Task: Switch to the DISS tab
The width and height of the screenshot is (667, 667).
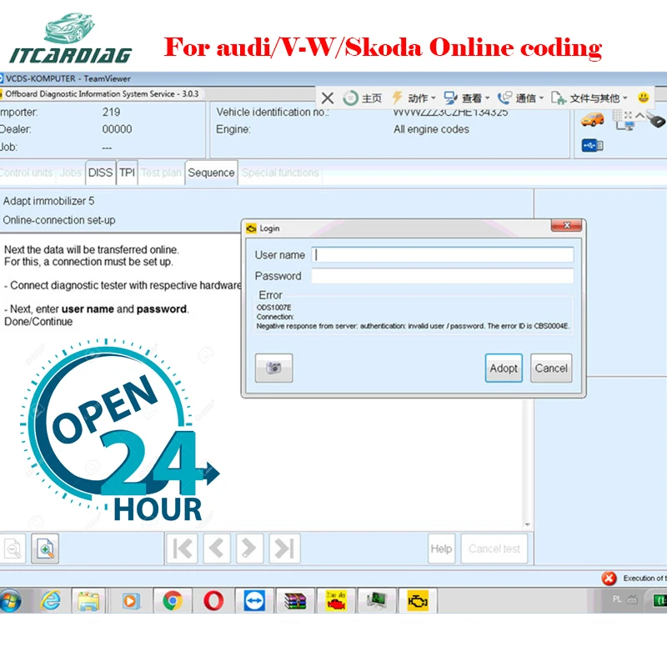Action: [x=100, y=173]
